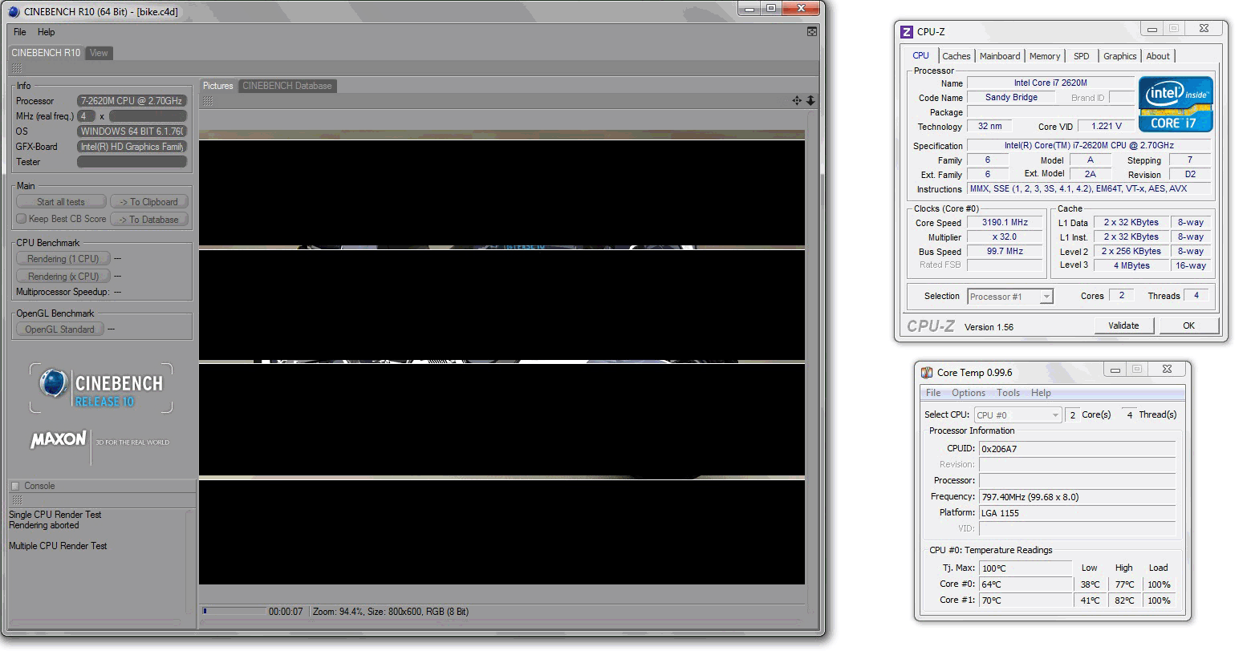This screenshot has height=663, width=1247.
Task: Click the move-view arrows icon above the render picture
Action: pos(797,101)
